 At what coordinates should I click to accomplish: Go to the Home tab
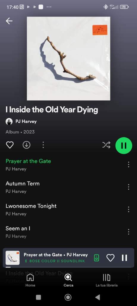(30, 280)
